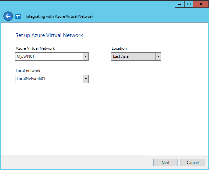This screenshot has width=210, height=170.
Task: Go back with the blue arrow button
Action: [8, 16]
